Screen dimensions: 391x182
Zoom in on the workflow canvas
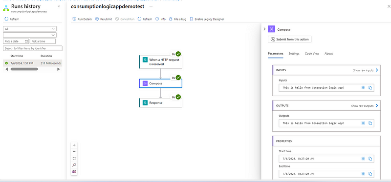tap(74, 145)
